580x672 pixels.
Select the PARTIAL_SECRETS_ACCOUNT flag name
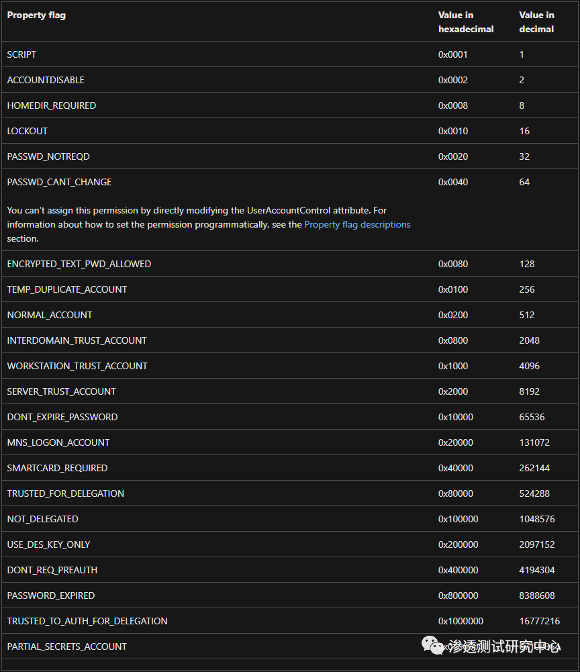(x=67, y=646)
